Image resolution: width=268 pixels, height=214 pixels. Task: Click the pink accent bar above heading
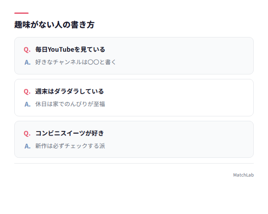[x=21, y=13]
